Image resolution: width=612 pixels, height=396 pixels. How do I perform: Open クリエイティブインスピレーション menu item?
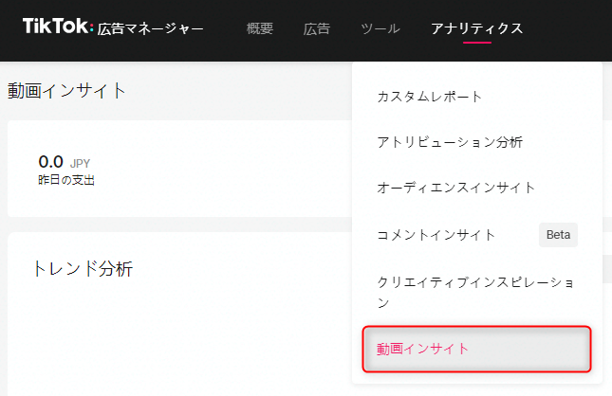click(x=475, y=292)
